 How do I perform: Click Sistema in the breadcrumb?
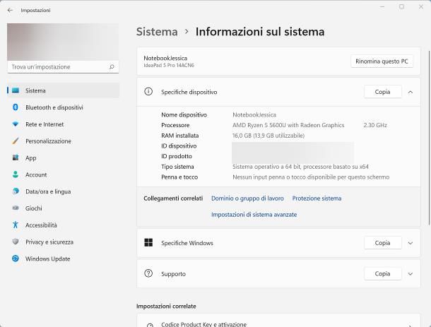(157, 32)
